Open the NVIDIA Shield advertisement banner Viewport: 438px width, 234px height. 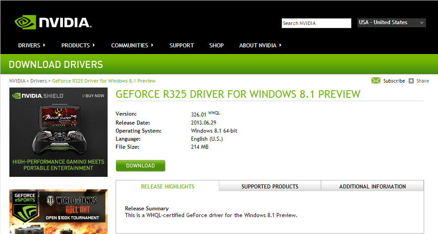pyautogui.click(x=58, y=132)
